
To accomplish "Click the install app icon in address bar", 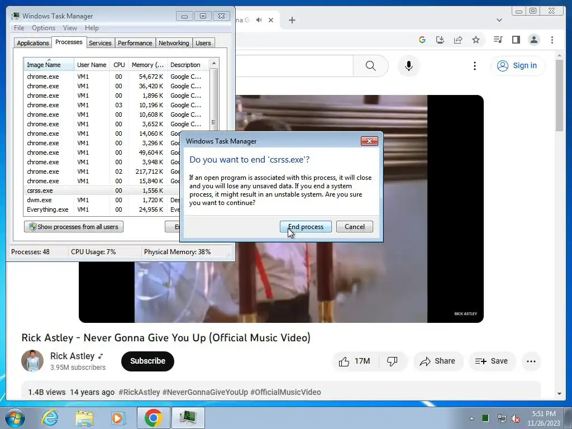I will click(x=440, y=40).
